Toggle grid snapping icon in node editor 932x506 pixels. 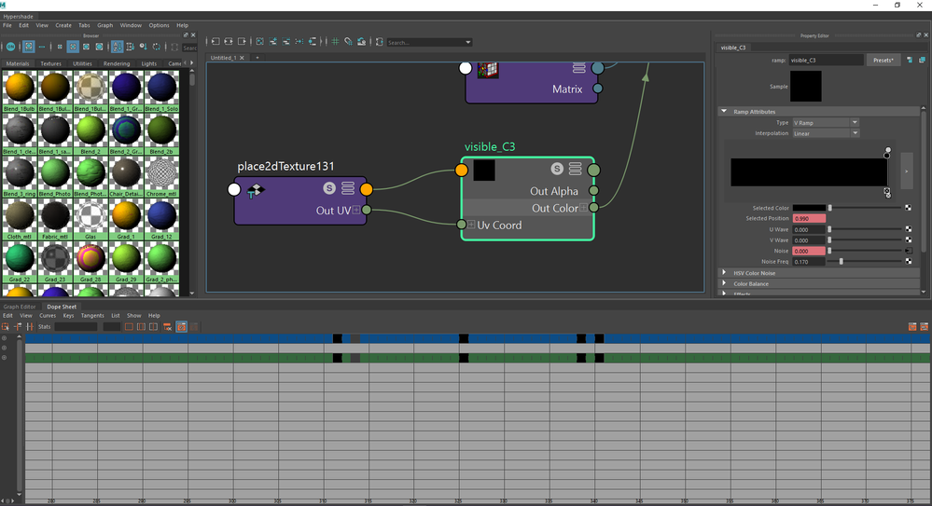[x=348, y=42]
